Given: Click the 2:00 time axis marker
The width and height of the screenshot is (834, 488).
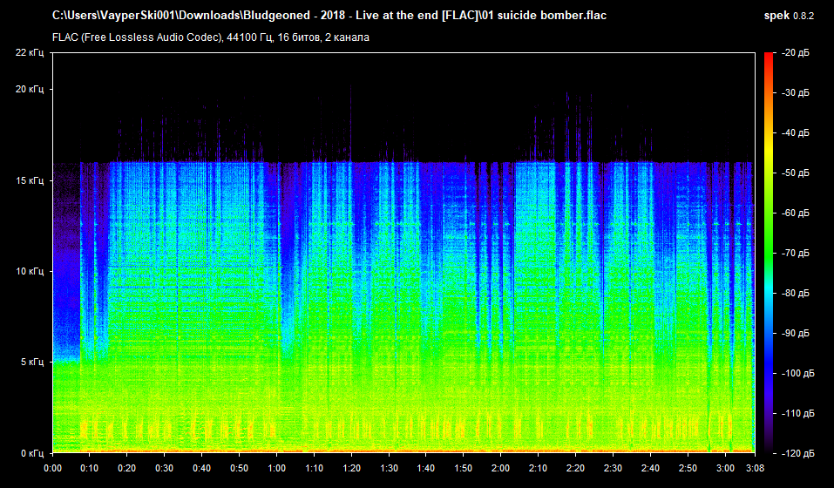Looking at the screenshot, I should (x=501, y=468).
